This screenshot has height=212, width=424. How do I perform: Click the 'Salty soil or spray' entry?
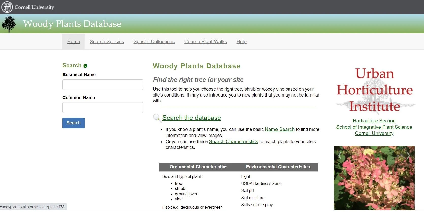257,205
